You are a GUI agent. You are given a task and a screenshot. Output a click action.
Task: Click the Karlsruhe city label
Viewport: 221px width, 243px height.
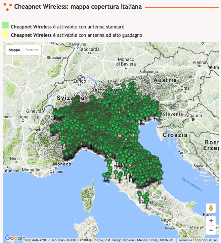pos(78,44)
